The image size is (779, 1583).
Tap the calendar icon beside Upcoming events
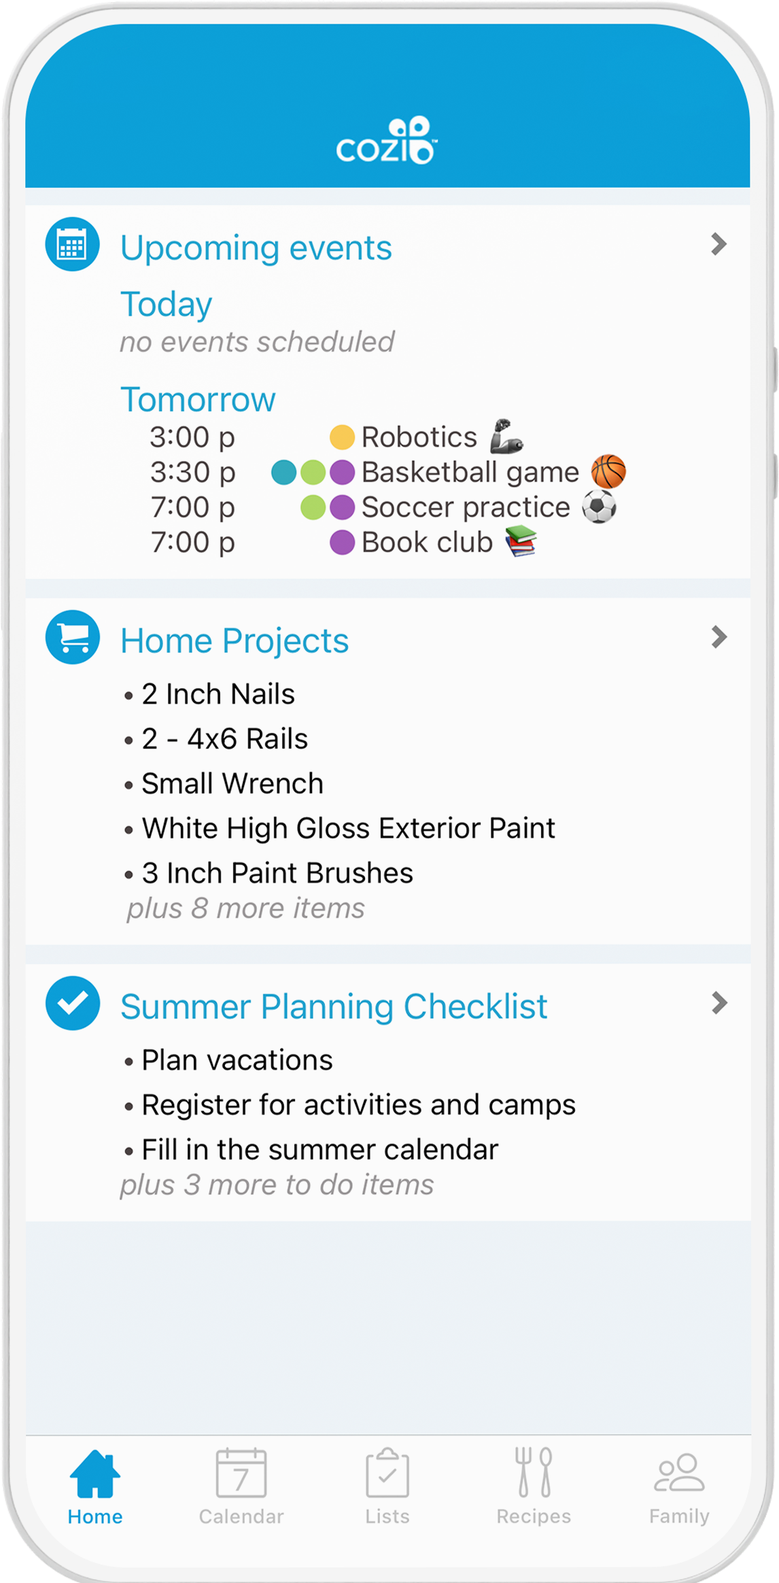pos(73,244)
